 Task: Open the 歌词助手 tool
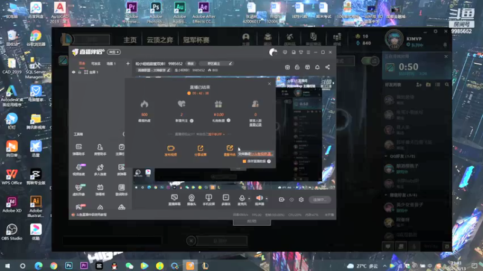click(121, 190)
